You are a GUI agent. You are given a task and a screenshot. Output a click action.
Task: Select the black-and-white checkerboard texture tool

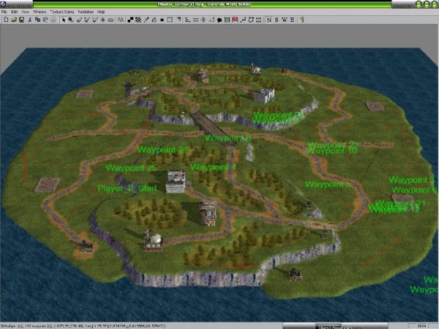click(138, 20)
